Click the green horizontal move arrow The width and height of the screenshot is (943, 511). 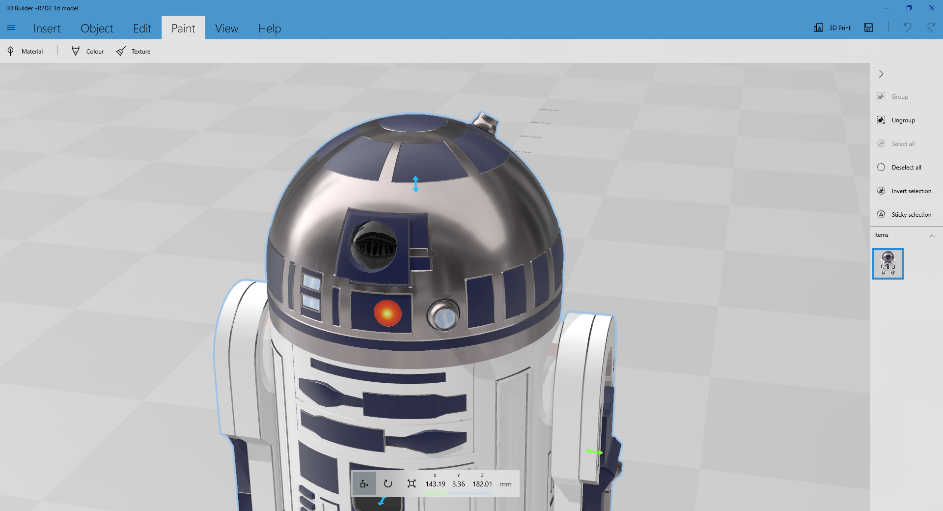click(594, 452)
